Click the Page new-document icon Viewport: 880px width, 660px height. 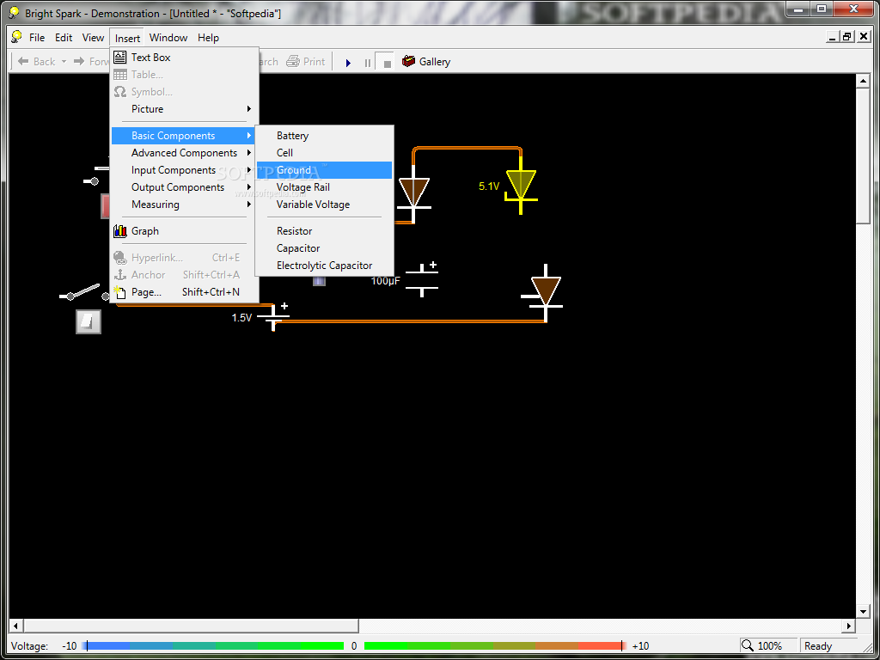coord(119,292)
